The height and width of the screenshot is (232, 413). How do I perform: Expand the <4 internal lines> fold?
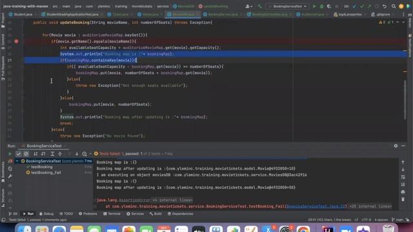point(172,200)
